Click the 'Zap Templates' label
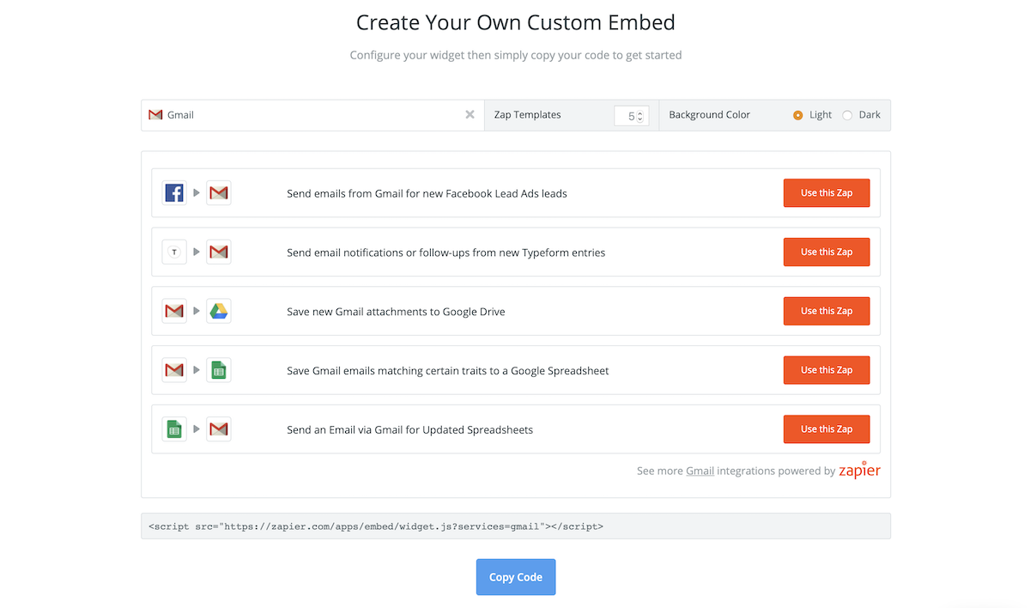Image resolution: width=1030 pixels, height=608 pixels. 528,115
